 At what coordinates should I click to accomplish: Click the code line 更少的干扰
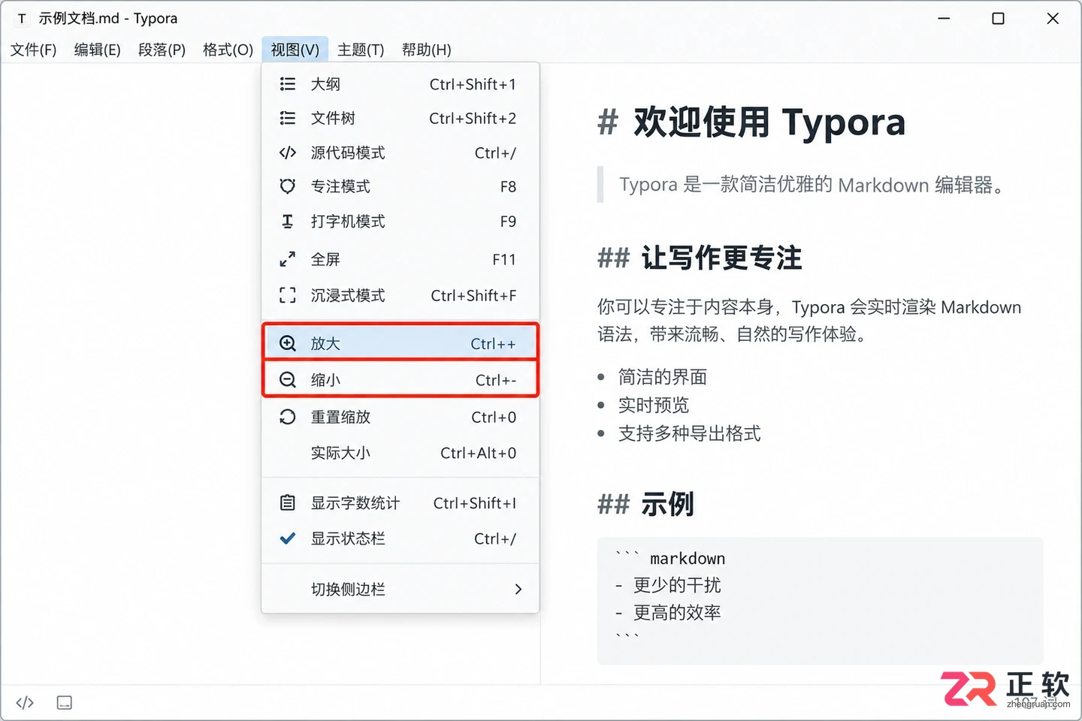pyautogui.click(x=677, y=586)
